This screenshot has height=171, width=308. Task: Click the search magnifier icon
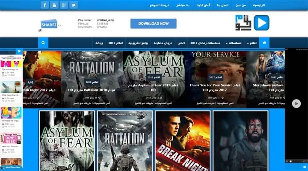pos(43,43)
